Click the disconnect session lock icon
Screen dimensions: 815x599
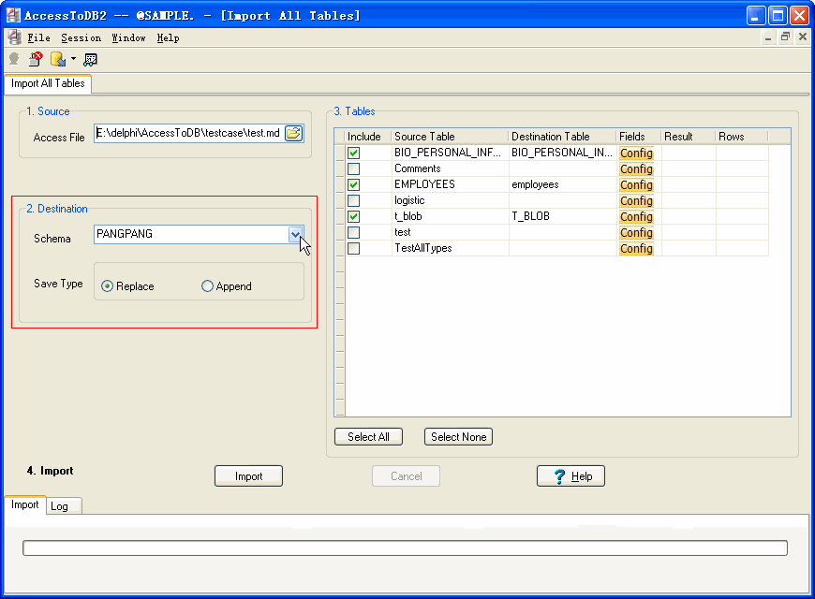tap(36, 59)
